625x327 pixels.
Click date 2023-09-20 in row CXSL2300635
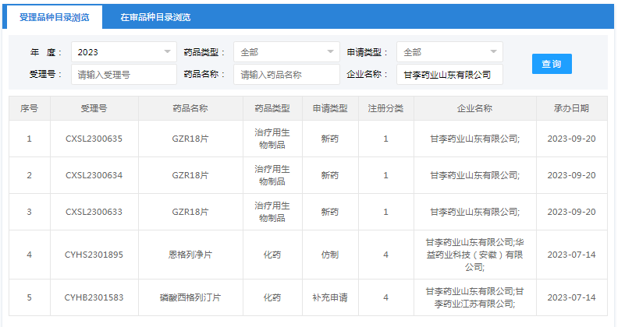point(572,139)
